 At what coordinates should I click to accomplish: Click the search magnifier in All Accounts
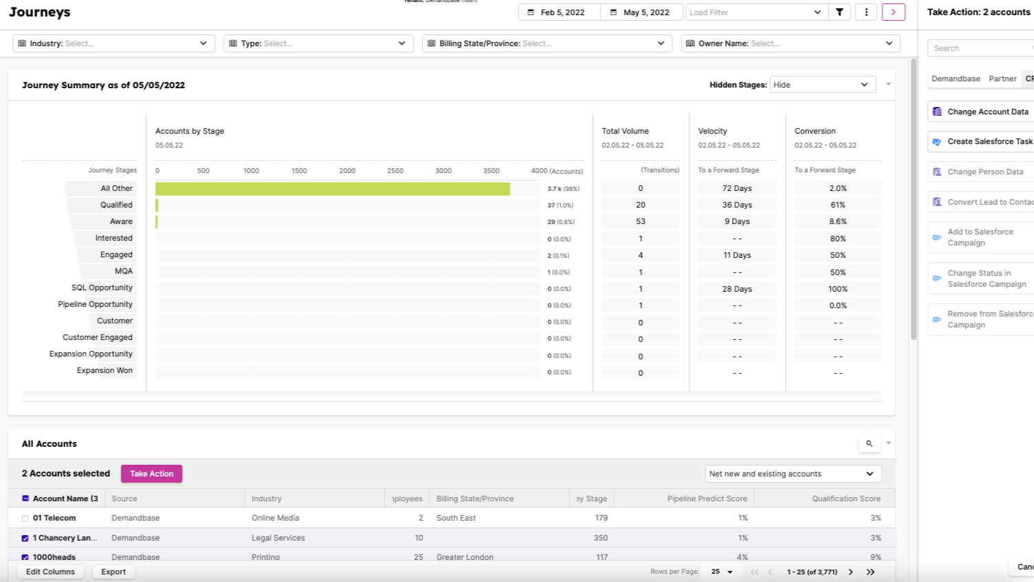[x=869, y=443]
